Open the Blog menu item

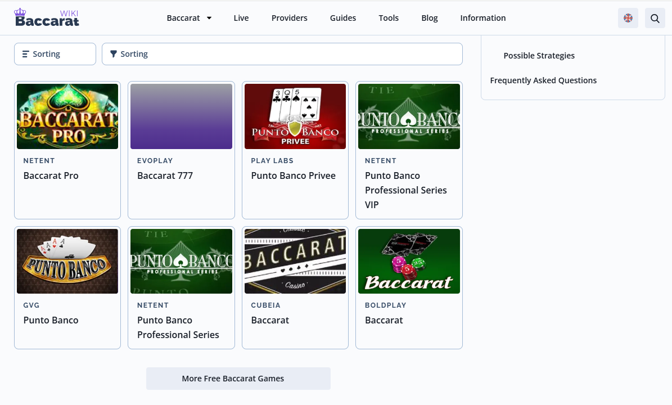coord(430,18)
